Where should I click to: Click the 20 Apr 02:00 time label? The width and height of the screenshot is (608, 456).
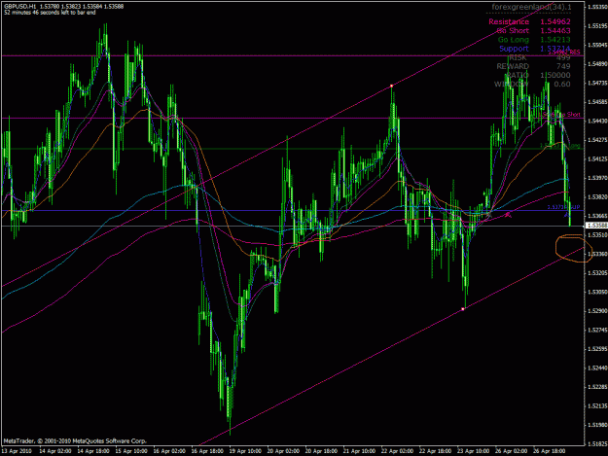(283, 451)
